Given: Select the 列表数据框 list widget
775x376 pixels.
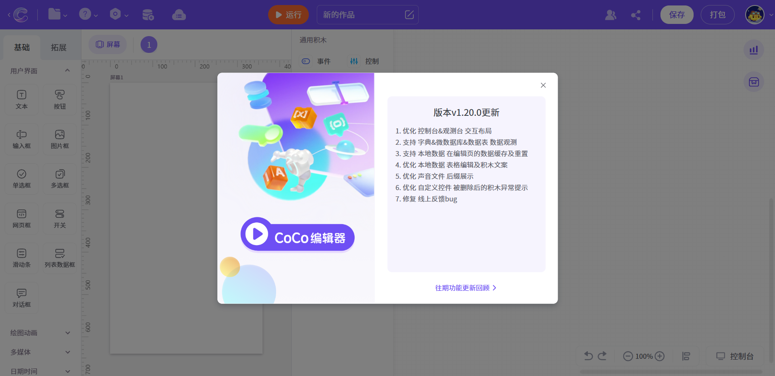Looking at the screenshot, I should [60, 258].
